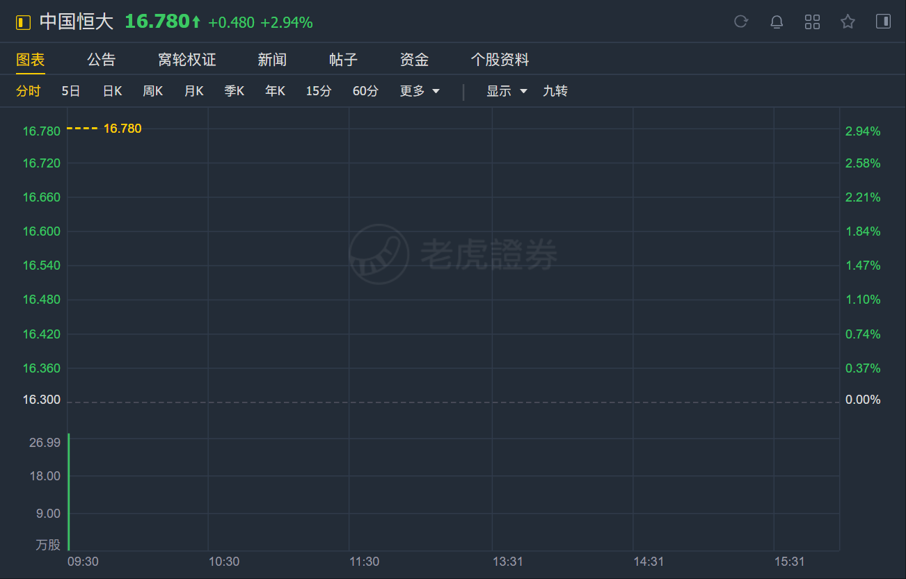906x579 pixels.
Task: Select the 15分 interval
Action: click(319, 91)
